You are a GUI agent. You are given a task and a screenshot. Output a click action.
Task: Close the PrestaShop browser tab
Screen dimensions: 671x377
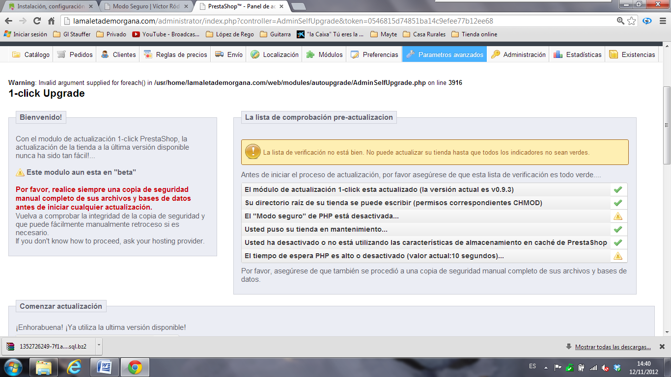(281, 7)
